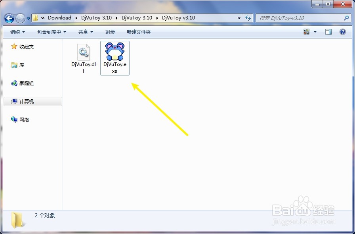Expand hidden path chevron before Download
This screenshot has height=234, width=355.
[43, 18]
